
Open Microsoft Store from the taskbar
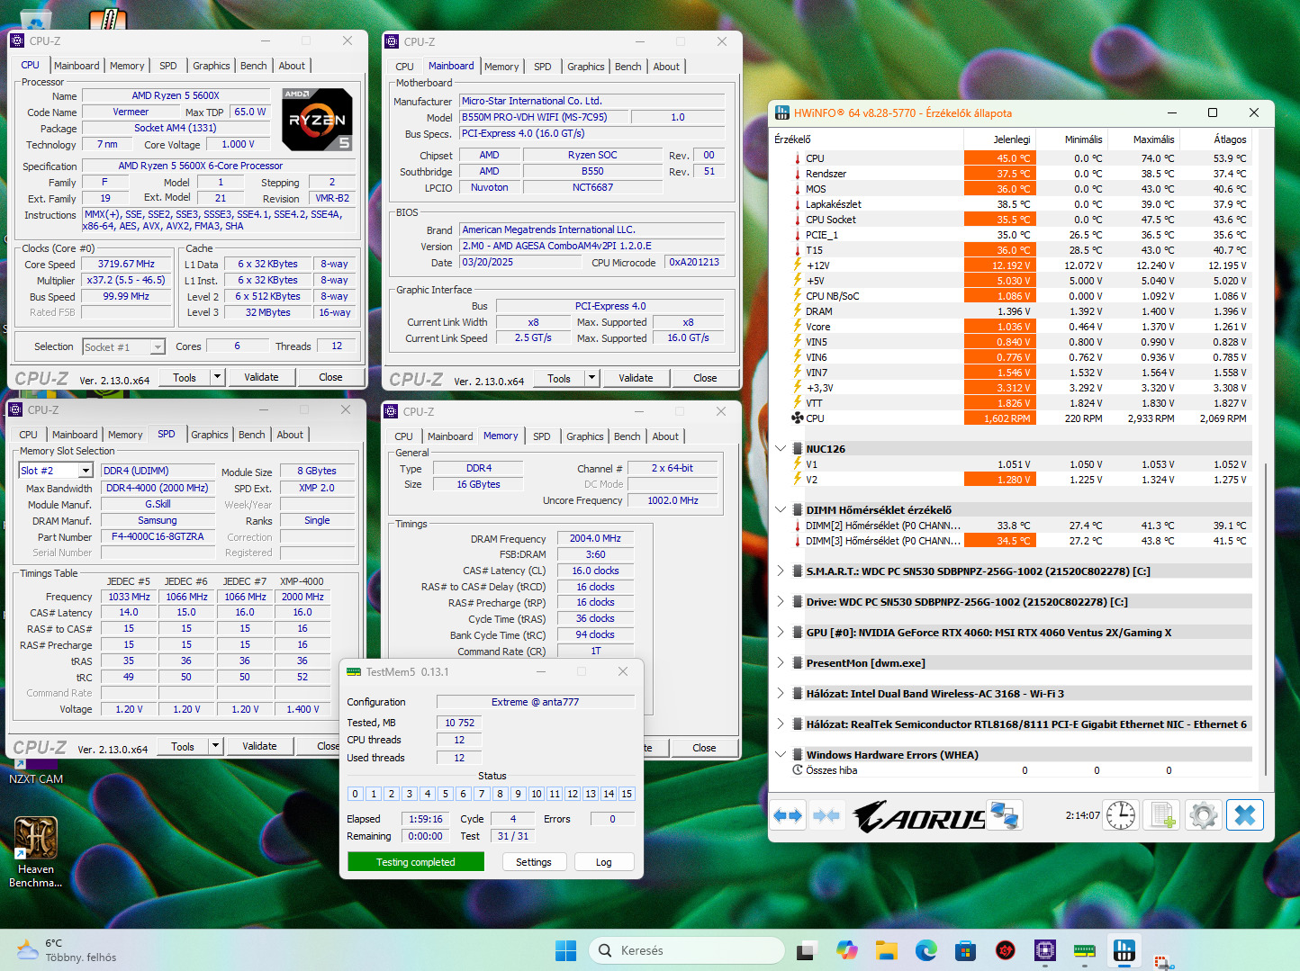[x=965, y=950]
